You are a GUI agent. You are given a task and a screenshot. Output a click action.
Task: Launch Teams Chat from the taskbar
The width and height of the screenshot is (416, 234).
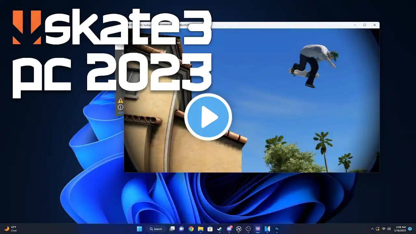[182, 229]
